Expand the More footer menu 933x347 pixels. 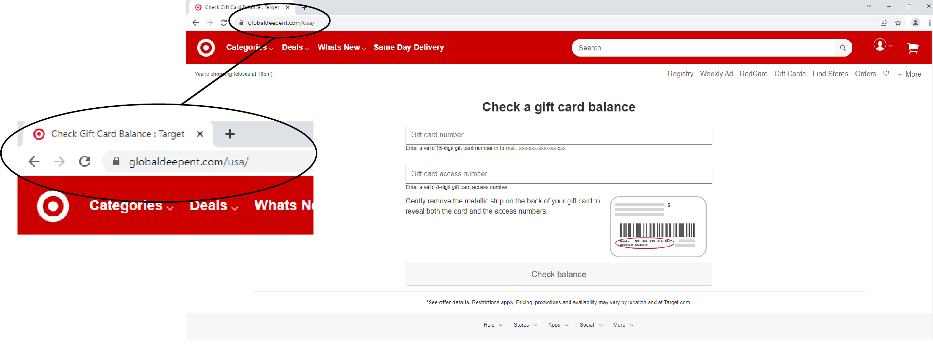click(623, 325)
